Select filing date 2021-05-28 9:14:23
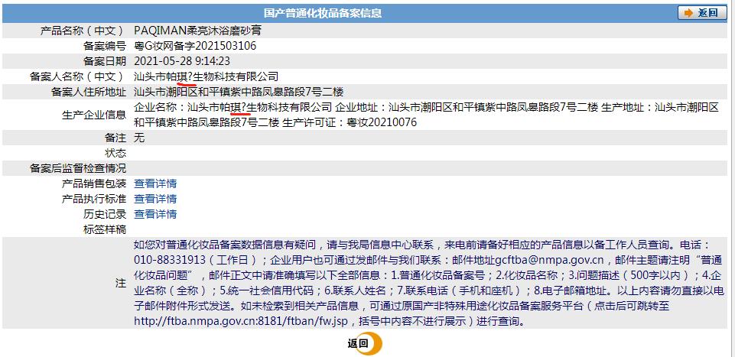 (182, 61)
